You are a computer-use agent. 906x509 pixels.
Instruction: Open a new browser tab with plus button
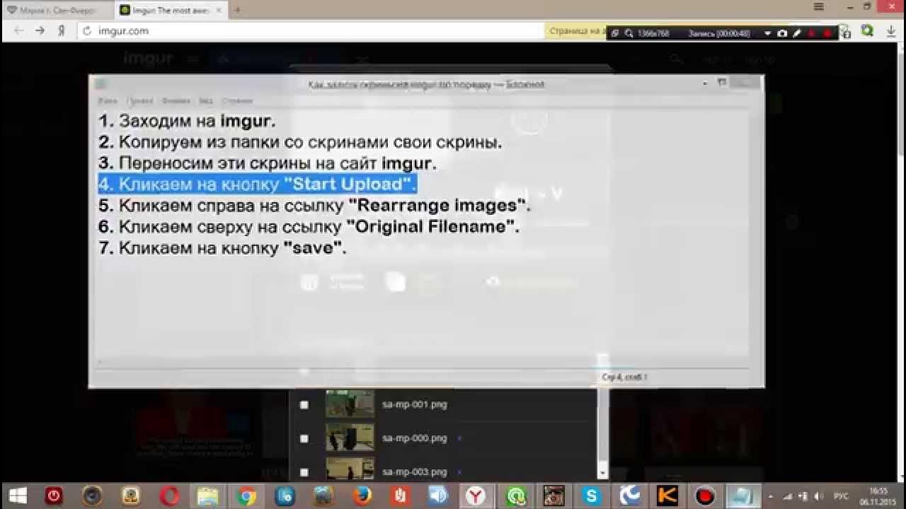click(237, 10)
